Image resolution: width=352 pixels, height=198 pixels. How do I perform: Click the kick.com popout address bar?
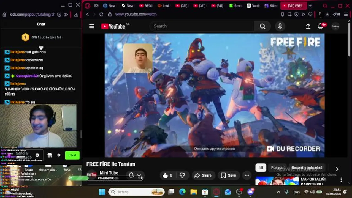coord(32,15)
